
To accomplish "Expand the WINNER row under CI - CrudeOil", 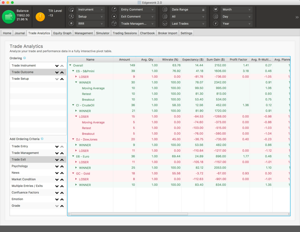I will (76, 111).
